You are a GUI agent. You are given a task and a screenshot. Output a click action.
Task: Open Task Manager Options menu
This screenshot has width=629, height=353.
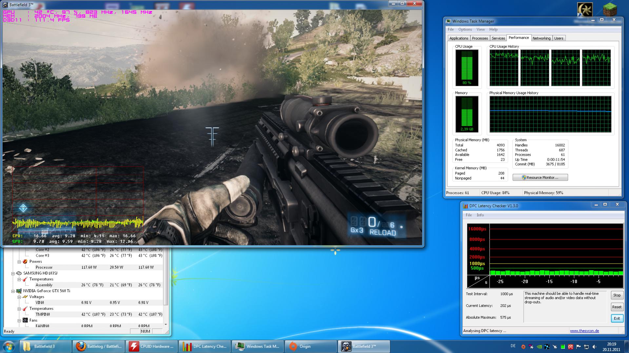[465, 29]
